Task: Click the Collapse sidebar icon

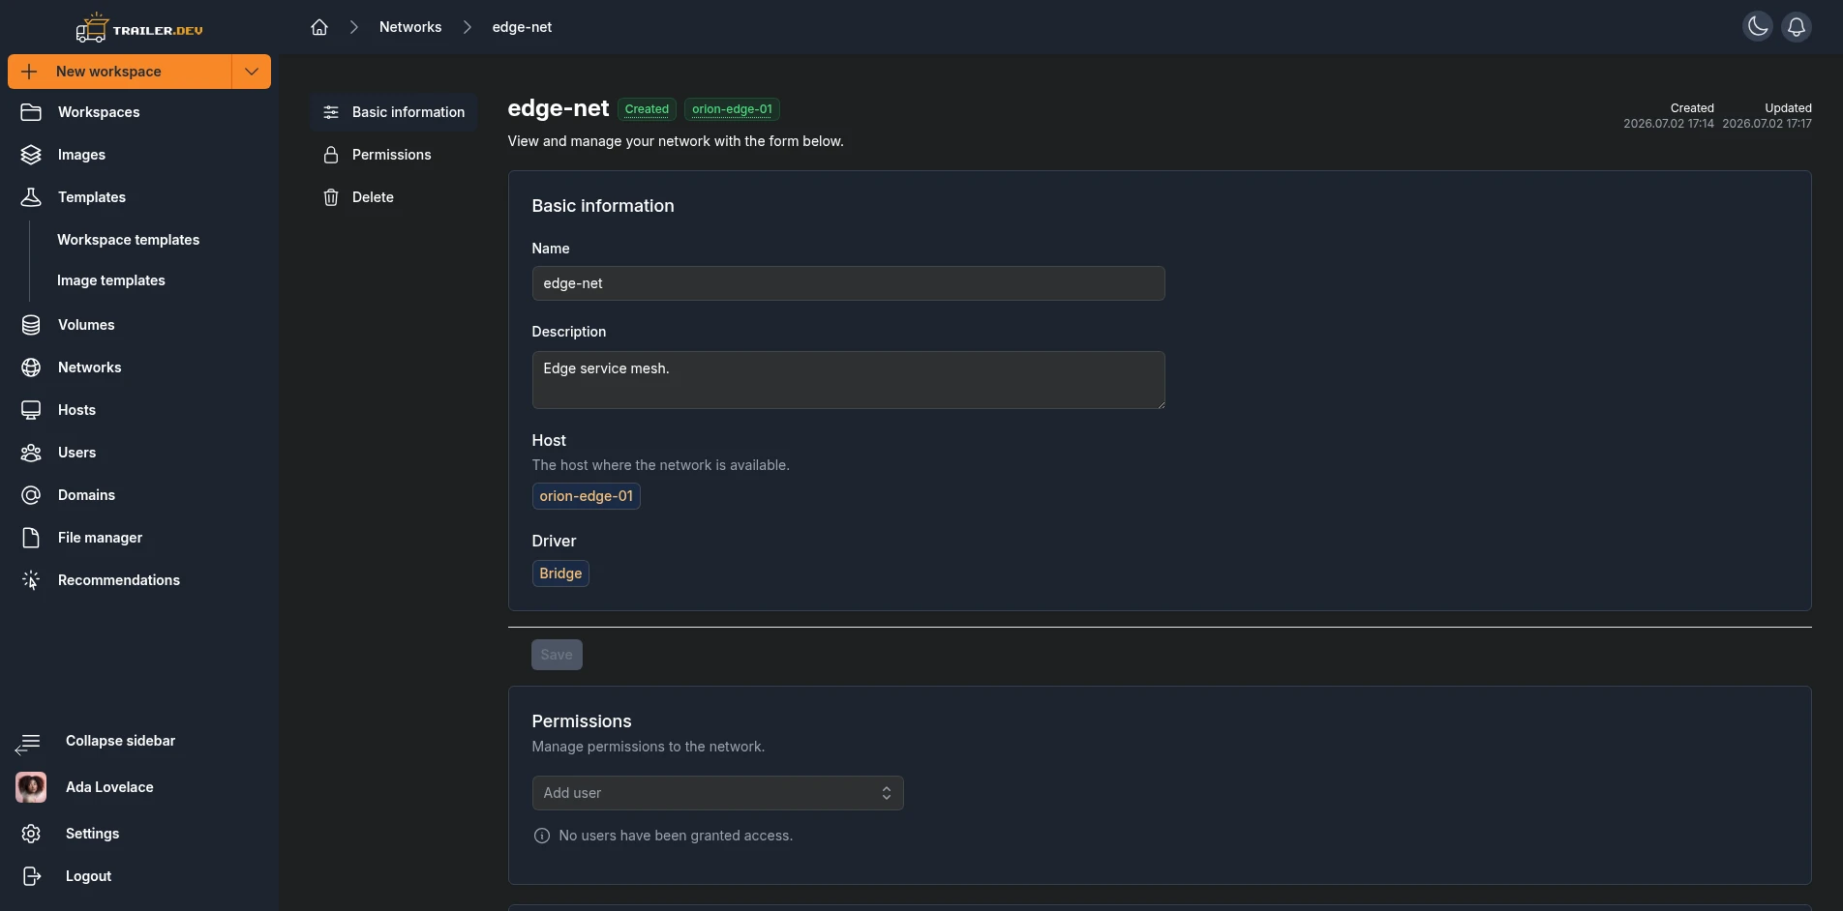Action: (x=28, y=743)
